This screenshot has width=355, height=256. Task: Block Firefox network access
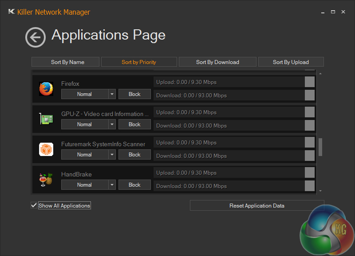[134, 94]
